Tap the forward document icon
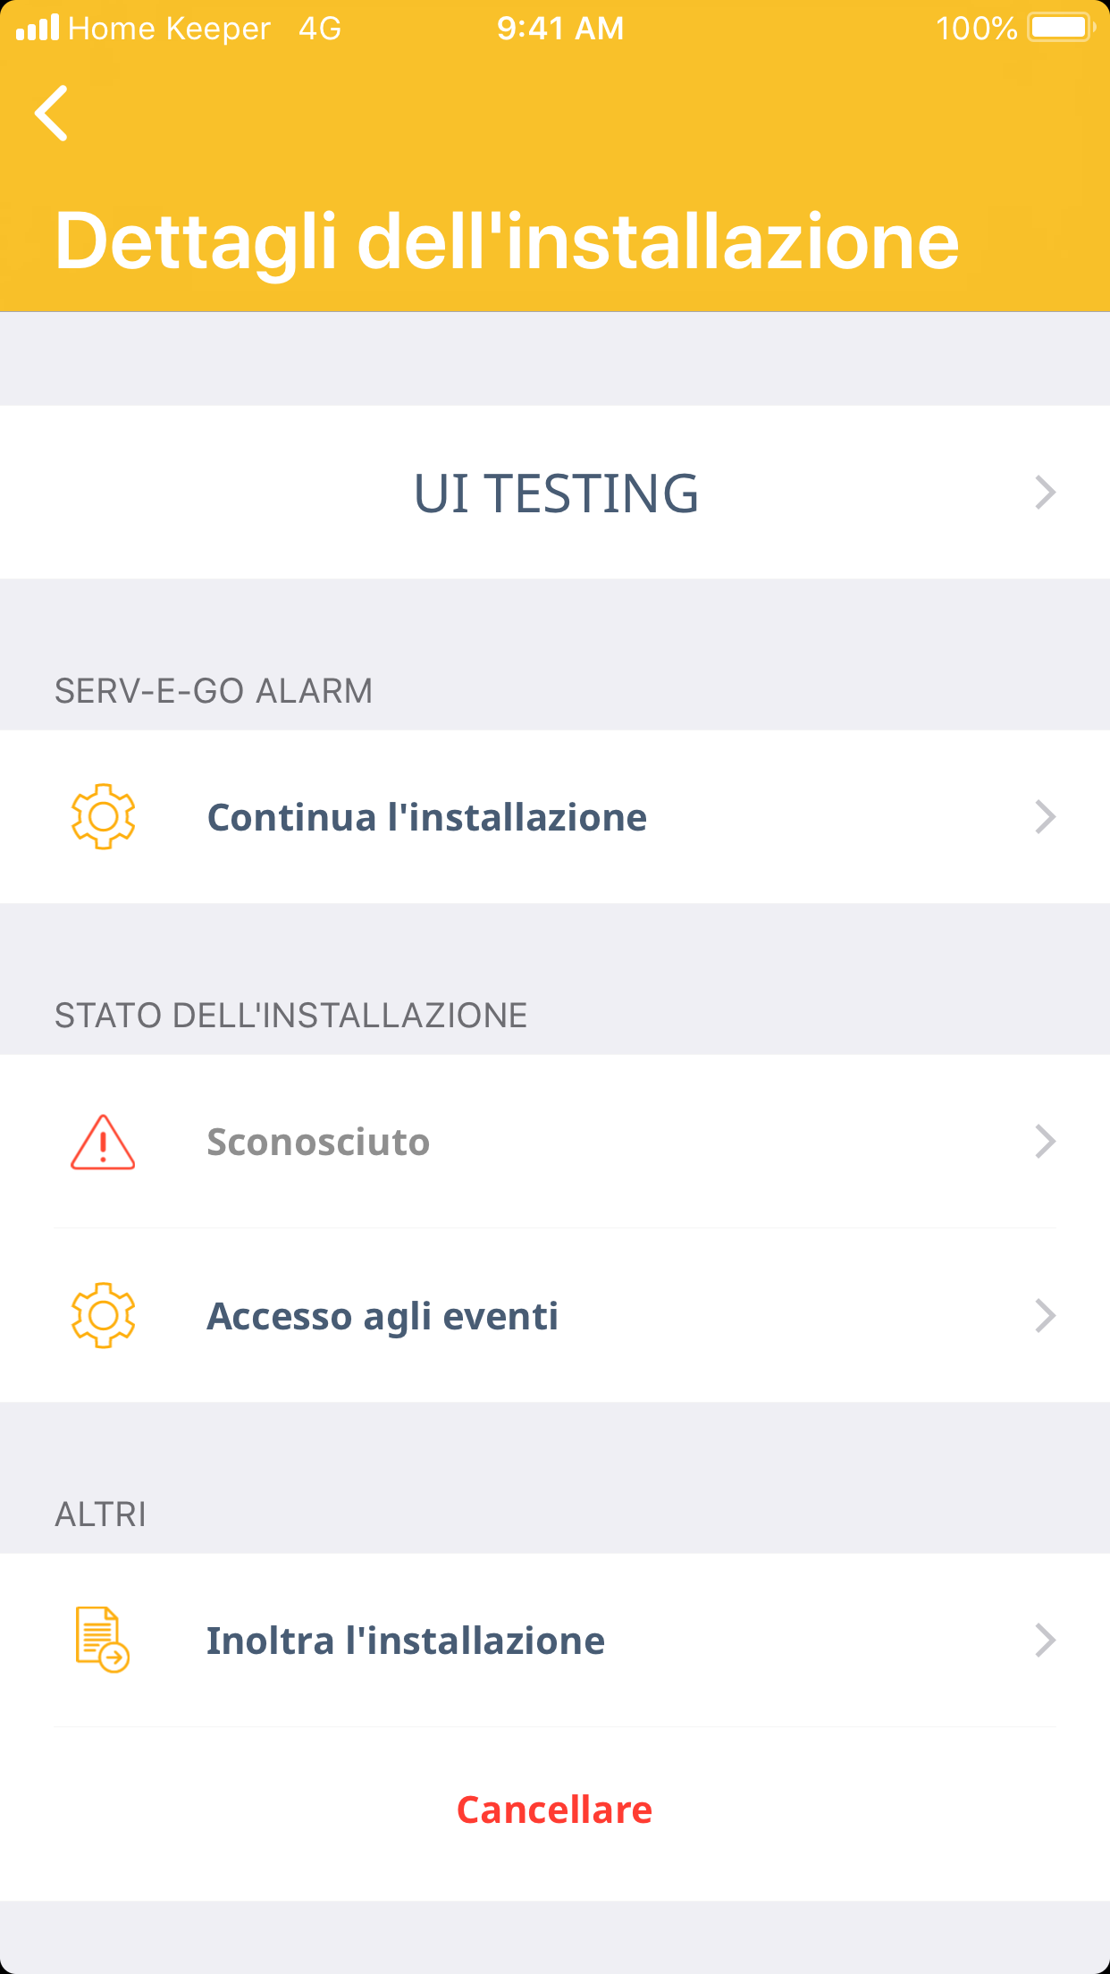 click(x=102, y=1640)
